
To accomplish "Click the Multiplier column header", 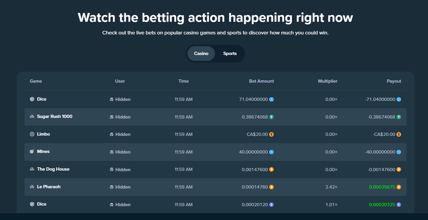I will [x=328, y=81].
